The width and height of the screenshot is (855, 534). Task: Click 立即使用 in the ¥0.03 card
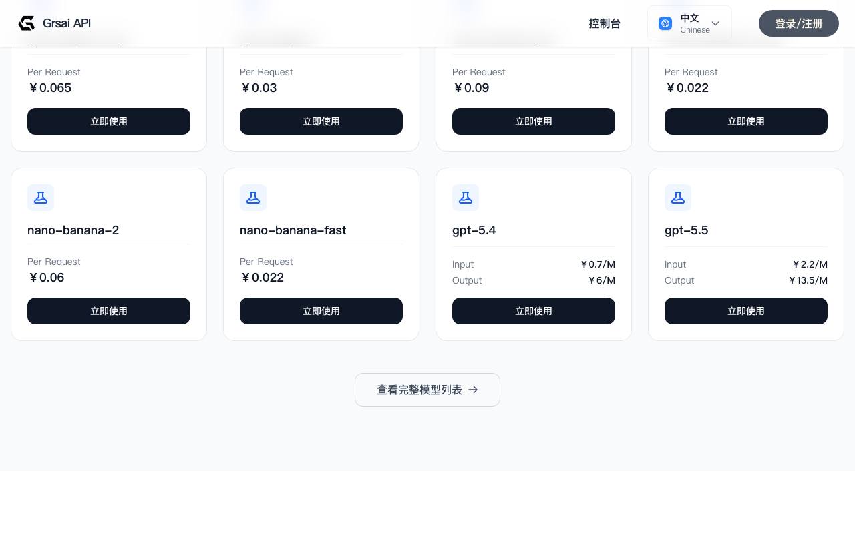coord(321,121)
